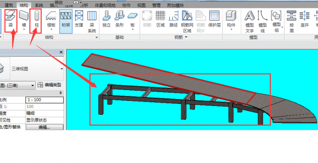
Task: Open the 附加模块 ribbon tab
Action: coord(175,5)
